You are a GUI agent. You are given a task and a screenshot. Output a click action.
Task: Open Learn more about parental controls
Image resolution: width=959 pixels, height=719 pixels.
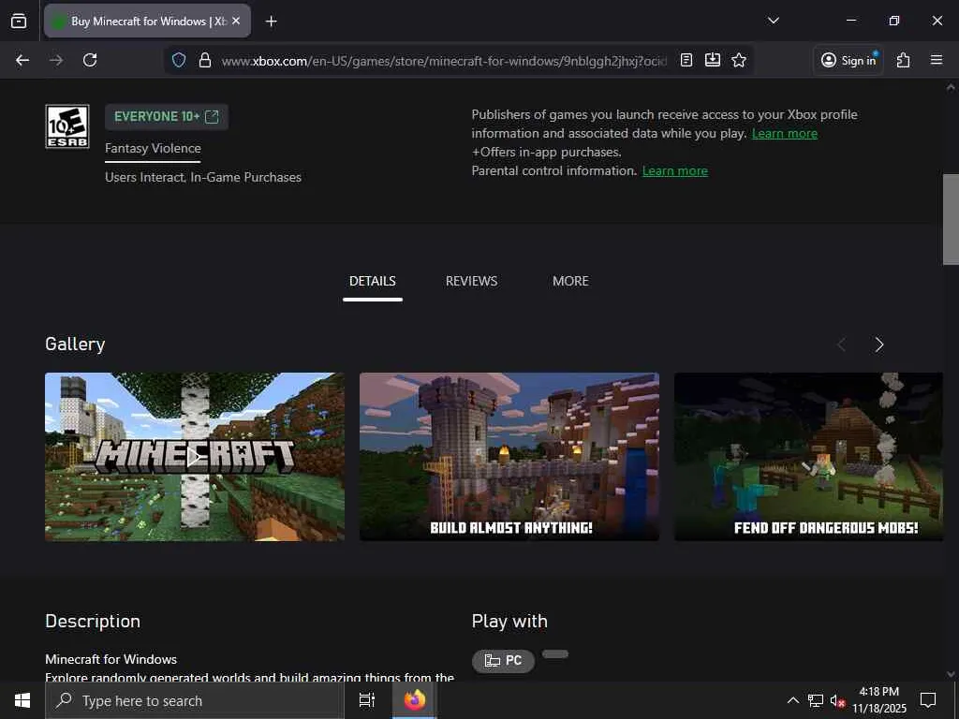[x=674, y=170]
